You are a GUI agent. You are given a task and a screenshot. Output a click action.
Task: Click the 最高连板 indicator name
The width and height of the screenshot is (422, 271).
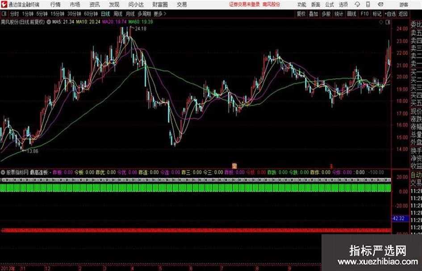coord(39,172)
